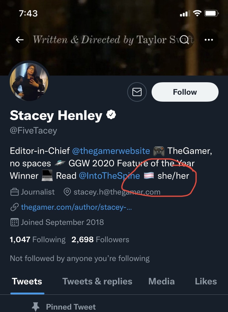Screen dimensions: 228x312
Task: Tap the envelope message icon
Action: pyautogui.click(x=137, y=92)
